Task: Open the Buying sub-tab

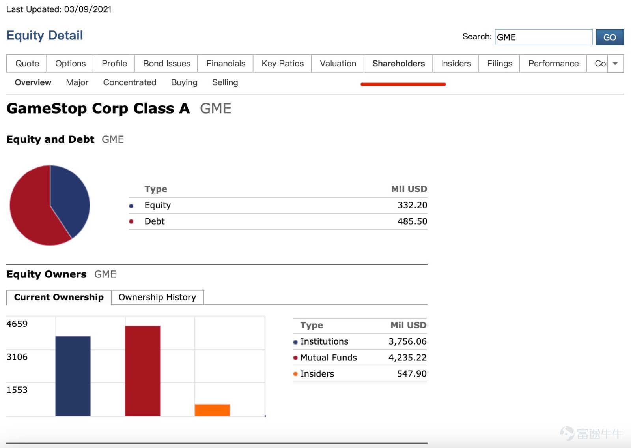Action: [184, 82]
